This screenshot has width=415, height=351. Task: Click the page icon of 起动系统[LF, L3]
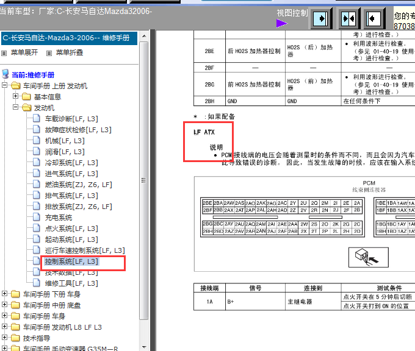coord(37,239)
